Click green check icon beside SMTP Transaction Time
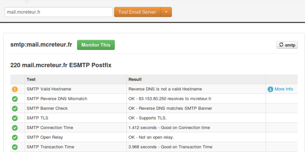 point(15,147)
